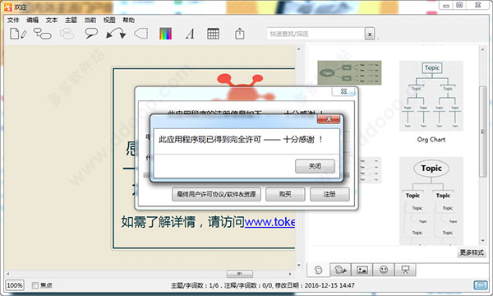493x296 pixels.
Task: Click the canvas horizontal scrollbar thumb
Action: click(240, 274)
